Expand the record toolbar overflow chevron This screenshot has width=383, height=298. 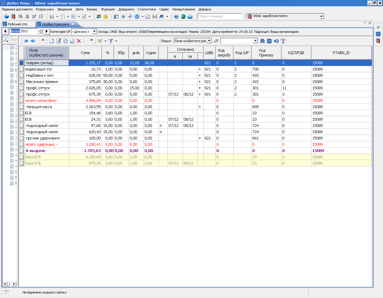[x=91, y=40]
